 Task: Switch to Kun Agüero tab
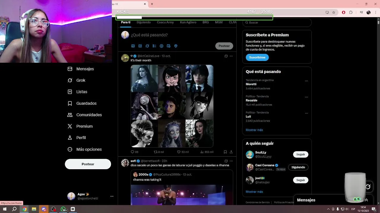[x=188, y=22]
